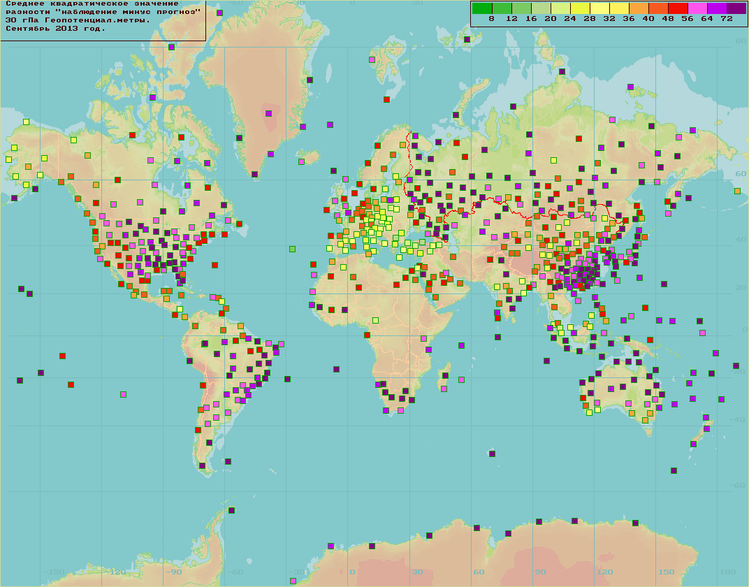Pick the legend swatch between 12 and 16
749x587 pixels.
click(521, 8)
